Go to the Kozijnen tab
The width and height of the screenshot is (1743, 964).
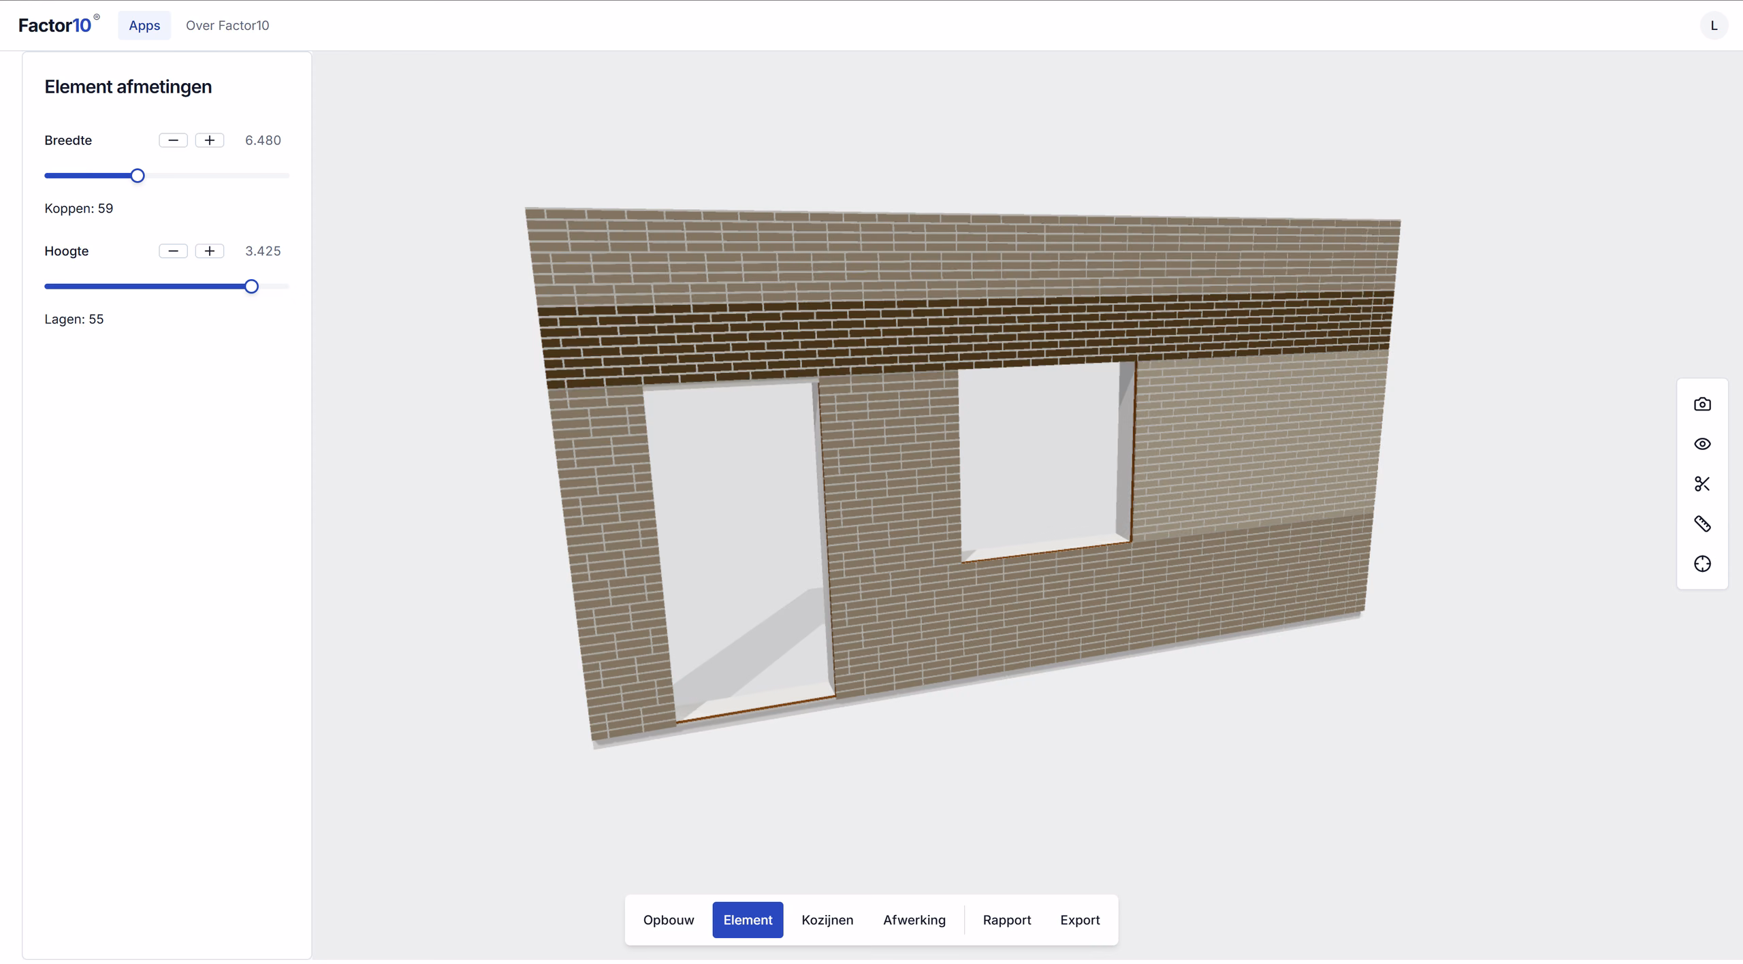827,920
